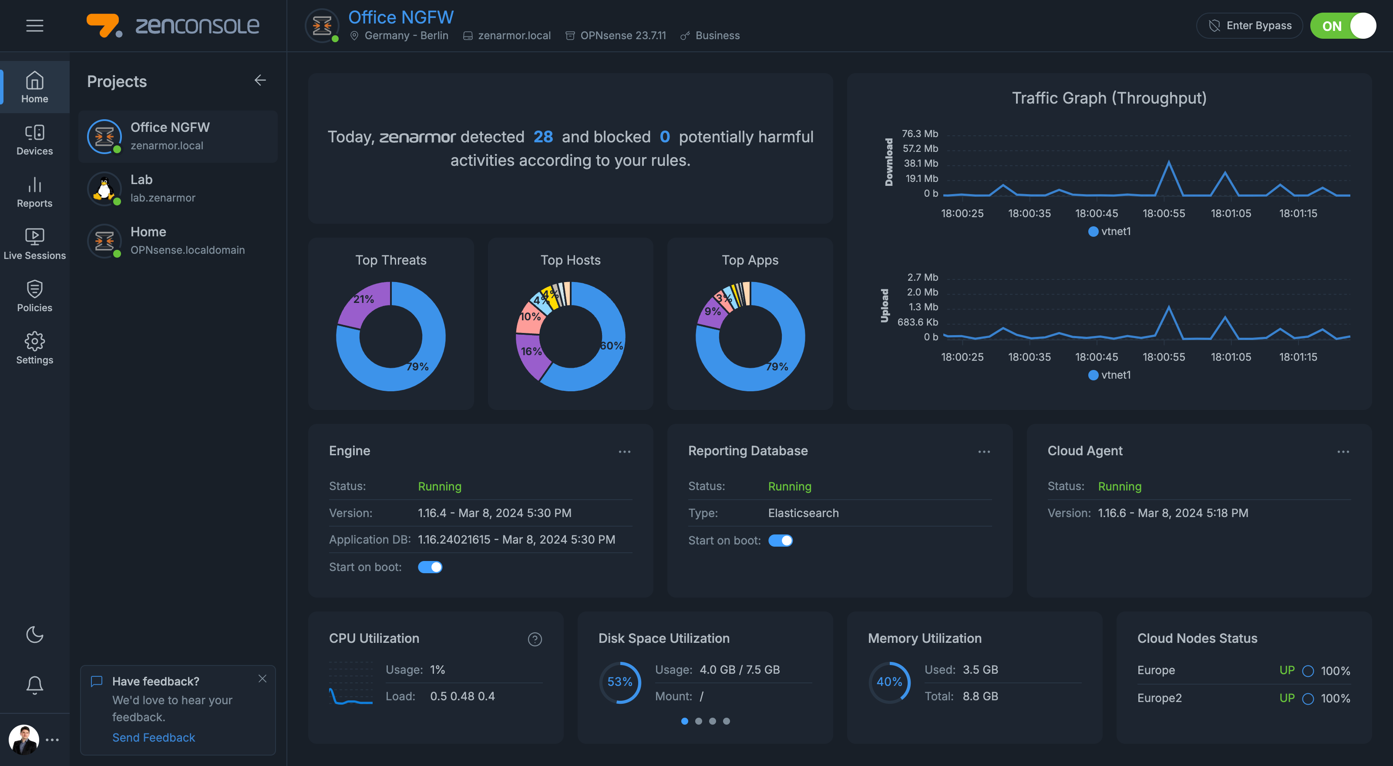The width and height of the screenshot is (1393, 766).
Task: Select the second disk pagination dot
Action: pyautogui.click(x=698, y=721)
